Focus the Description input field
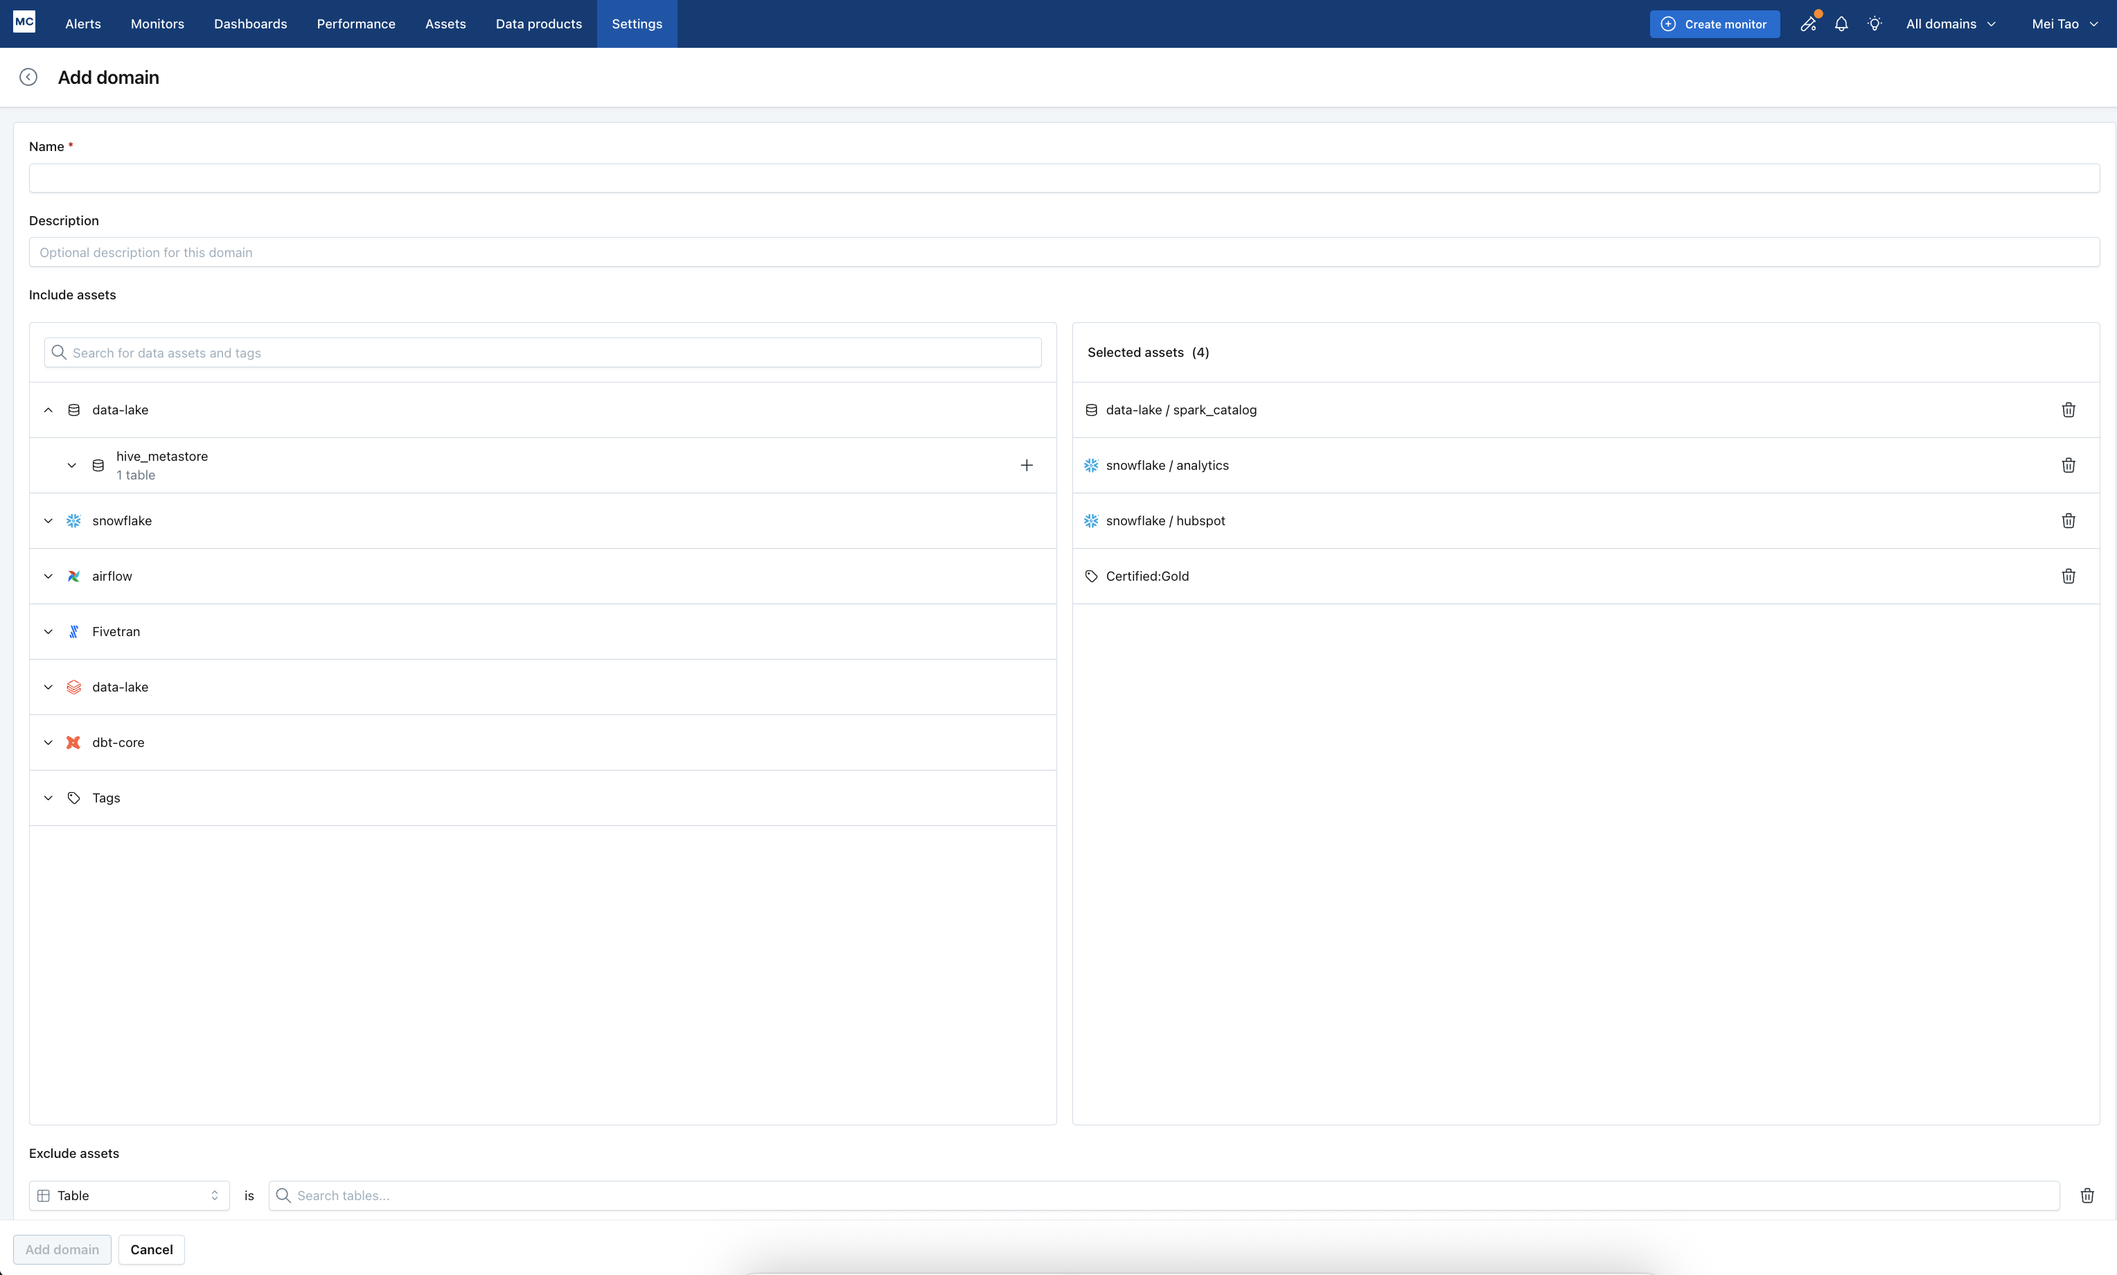 1064,252
